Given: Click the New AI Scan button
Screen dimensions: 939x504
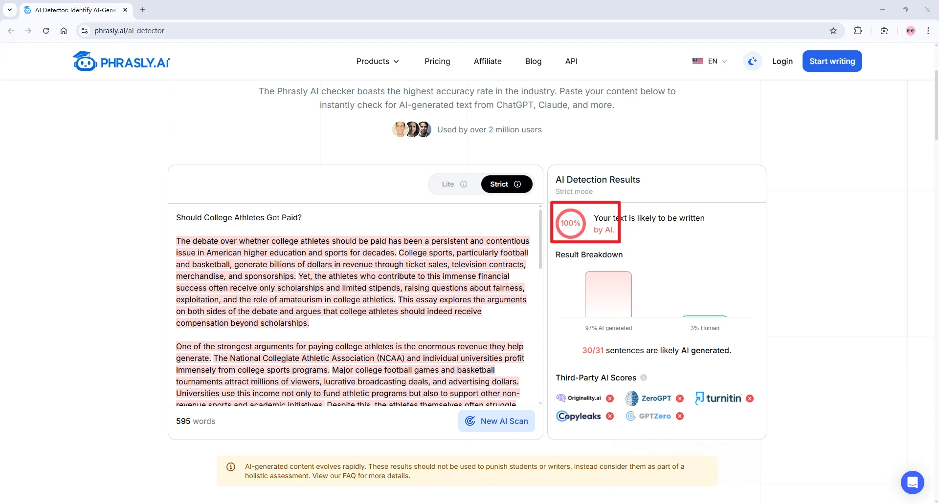Looking at the screenshot, I should pos(496,421).
